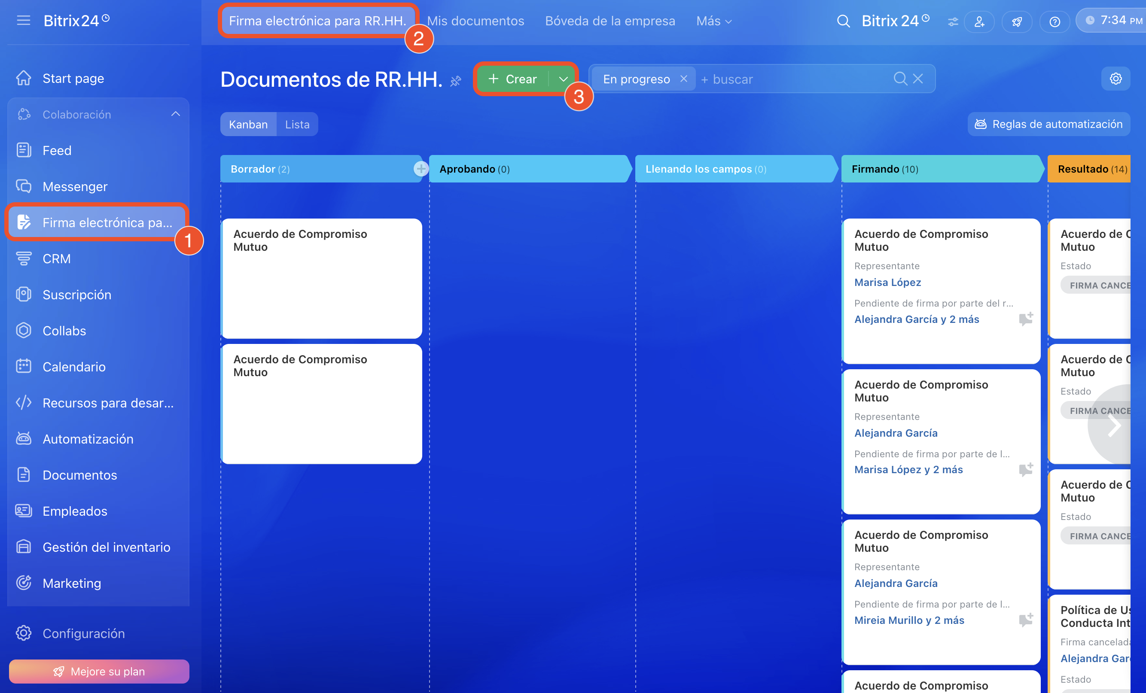Click the search magnifier in top bar

[x=843, y=21]
